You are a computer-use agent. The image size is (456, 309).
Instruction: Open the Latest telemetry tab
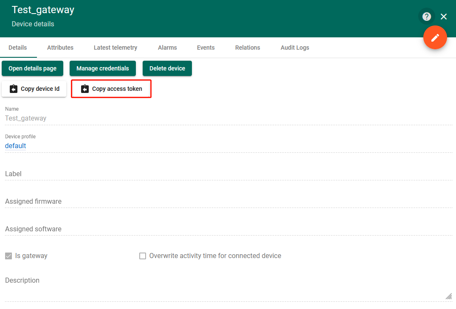tap(115, 48)
